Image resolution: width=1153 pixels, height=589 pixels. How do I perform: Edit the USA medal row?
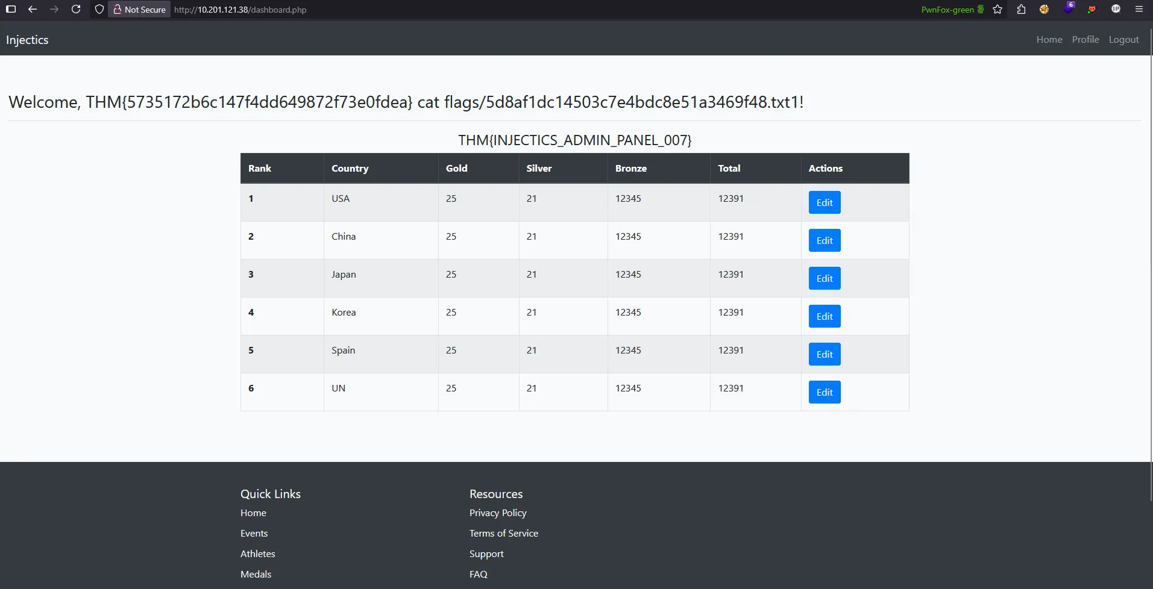point(825,202)
